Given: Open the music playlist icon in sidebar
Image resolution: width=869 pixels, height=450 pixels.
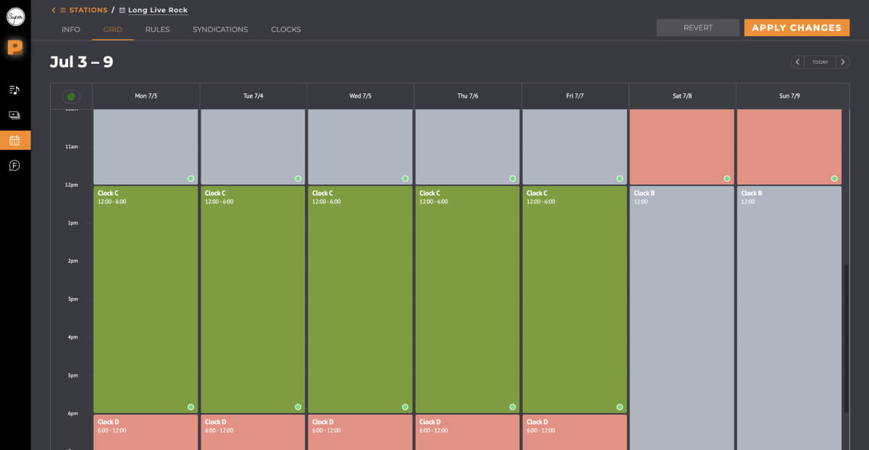Looking at the screenshot, I should [x=14, y=90].
